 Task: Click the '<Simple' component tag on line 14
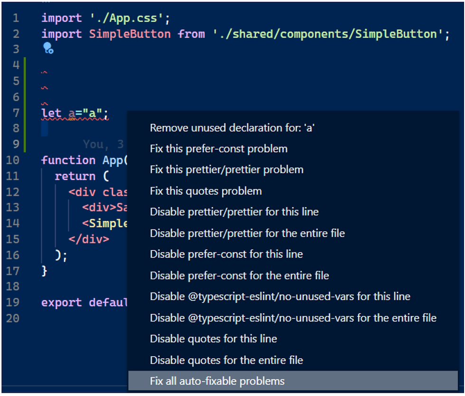pyautogui.click(x=105, y=223)
